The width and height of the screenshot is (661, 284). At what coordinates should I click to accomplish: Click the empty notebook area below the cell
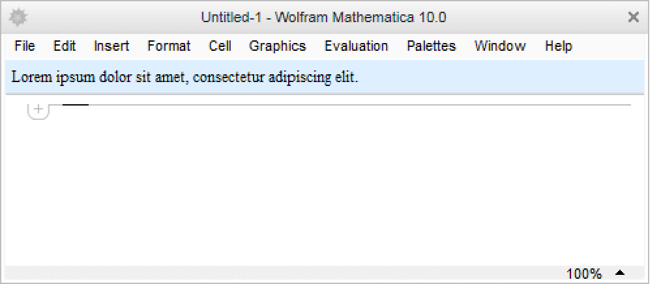pyautogui.click(x=326, y=189)
